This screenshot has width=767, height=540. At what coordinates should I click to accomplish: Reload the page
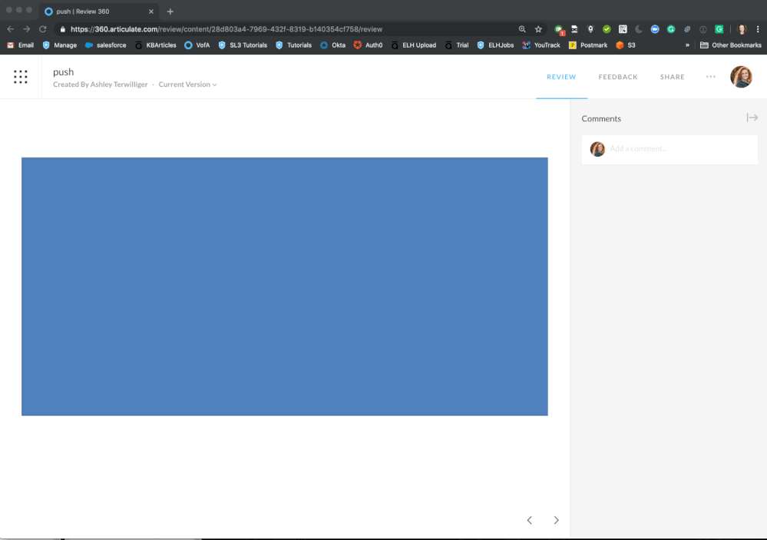pos(43,29)
